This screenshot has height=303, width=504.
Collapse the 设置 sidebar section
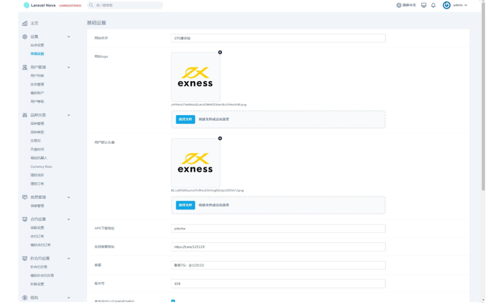point(69,37)
